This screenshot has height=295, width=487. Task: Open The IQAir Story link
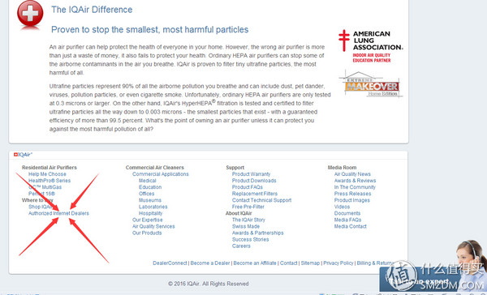248,220
